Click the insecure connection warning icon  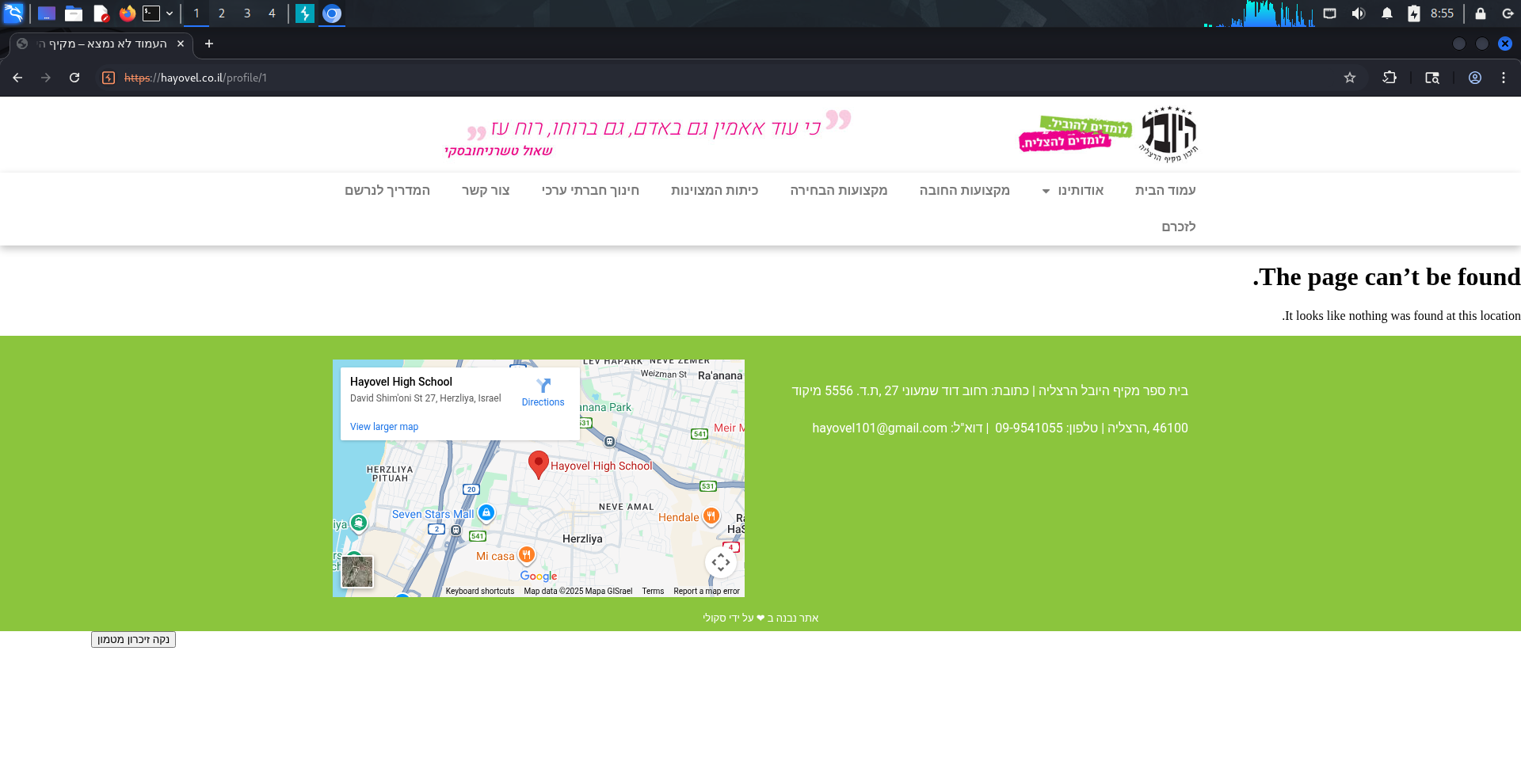[109, 78]
